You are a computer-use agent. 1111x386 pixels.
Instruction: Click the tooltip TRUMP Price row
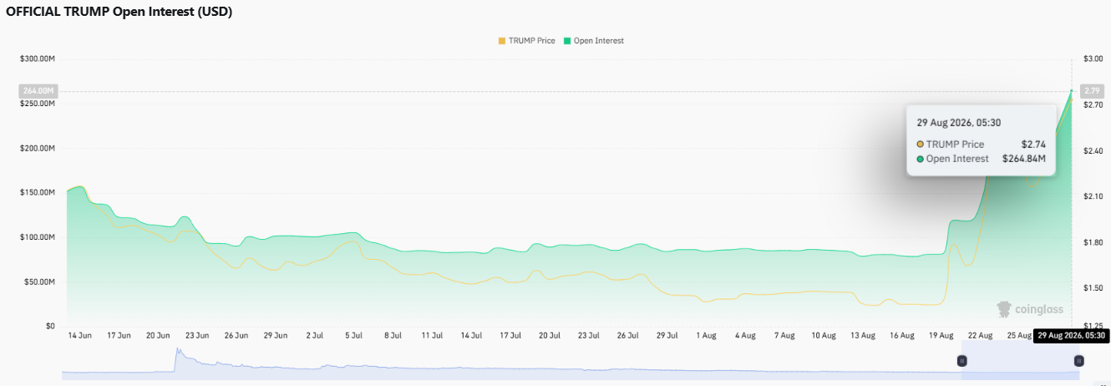click(981, 145)
